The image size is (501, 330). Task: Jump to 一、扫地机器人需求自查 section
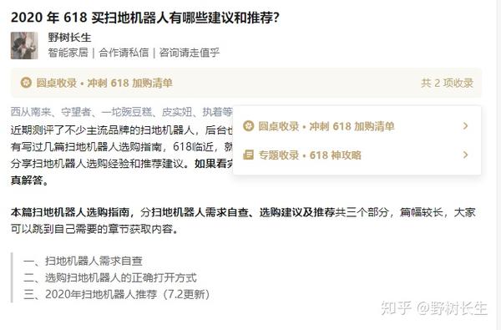[83, 261]
